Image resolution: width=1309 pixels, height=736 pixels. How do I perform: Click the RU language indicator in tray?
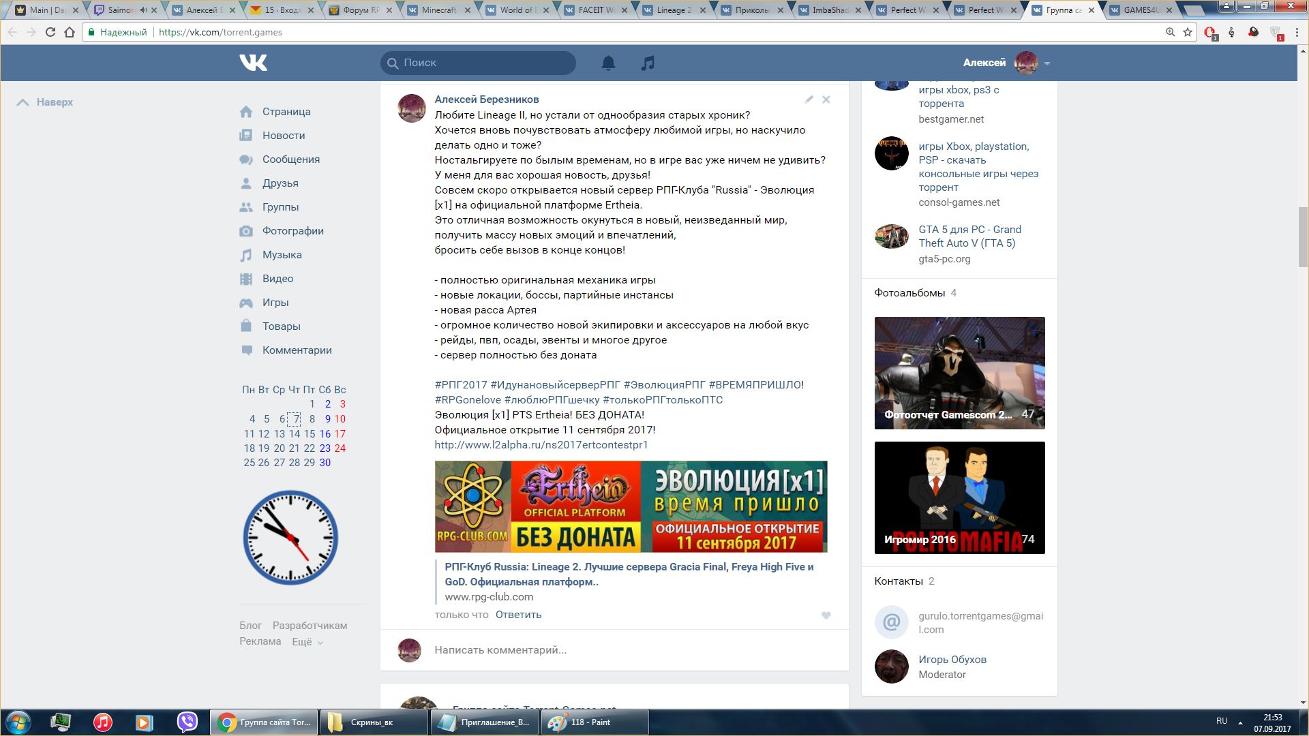[x=1222, y=721]
